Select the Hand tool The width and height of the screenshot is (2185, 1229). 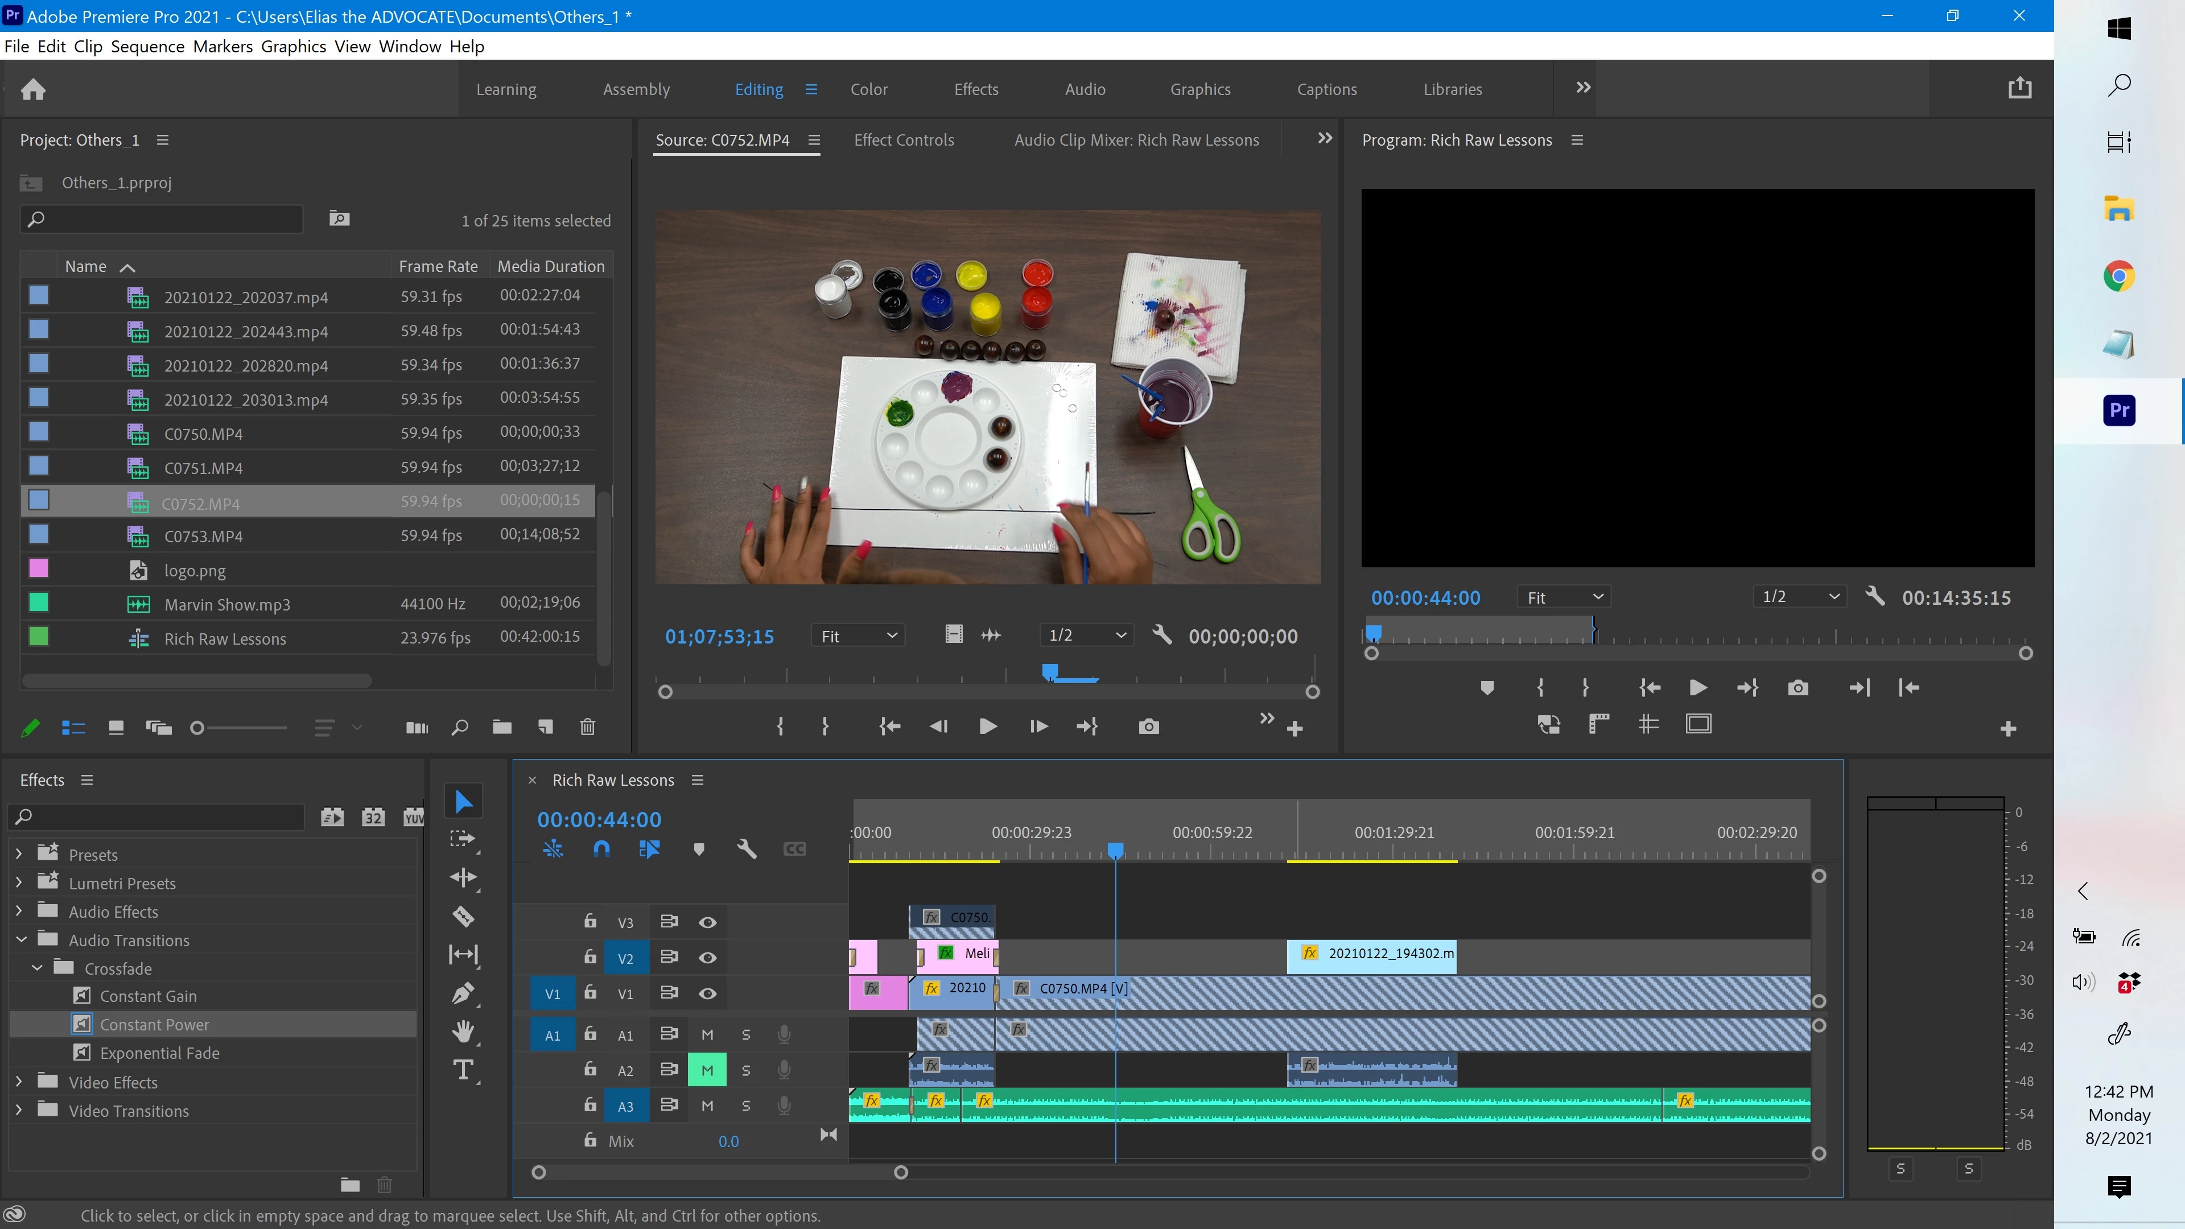[x=463, y=1032]
